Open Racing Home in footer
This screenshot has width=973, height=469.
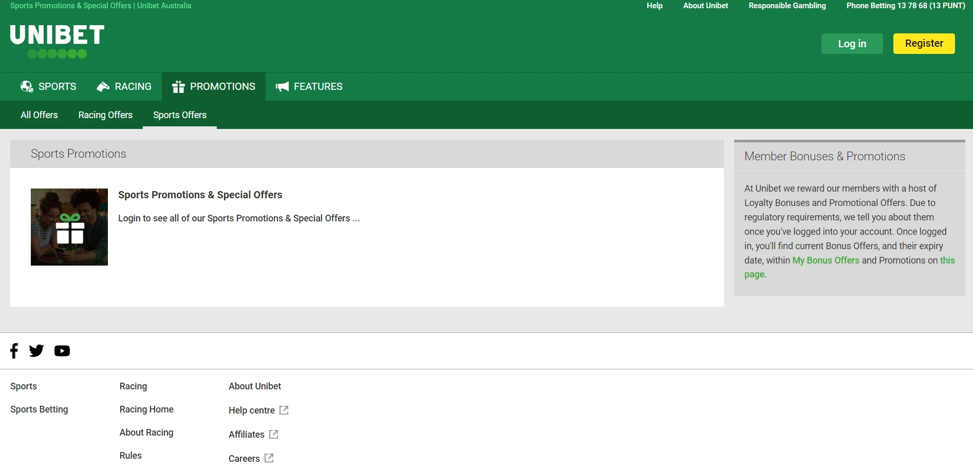[x=146, y=409]
